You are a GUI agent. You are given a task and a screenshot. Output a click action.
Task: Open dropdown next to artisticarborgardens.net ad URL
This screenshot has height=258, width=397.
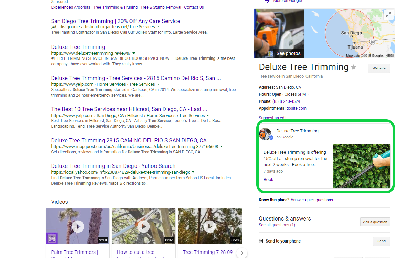coord(158,26)
